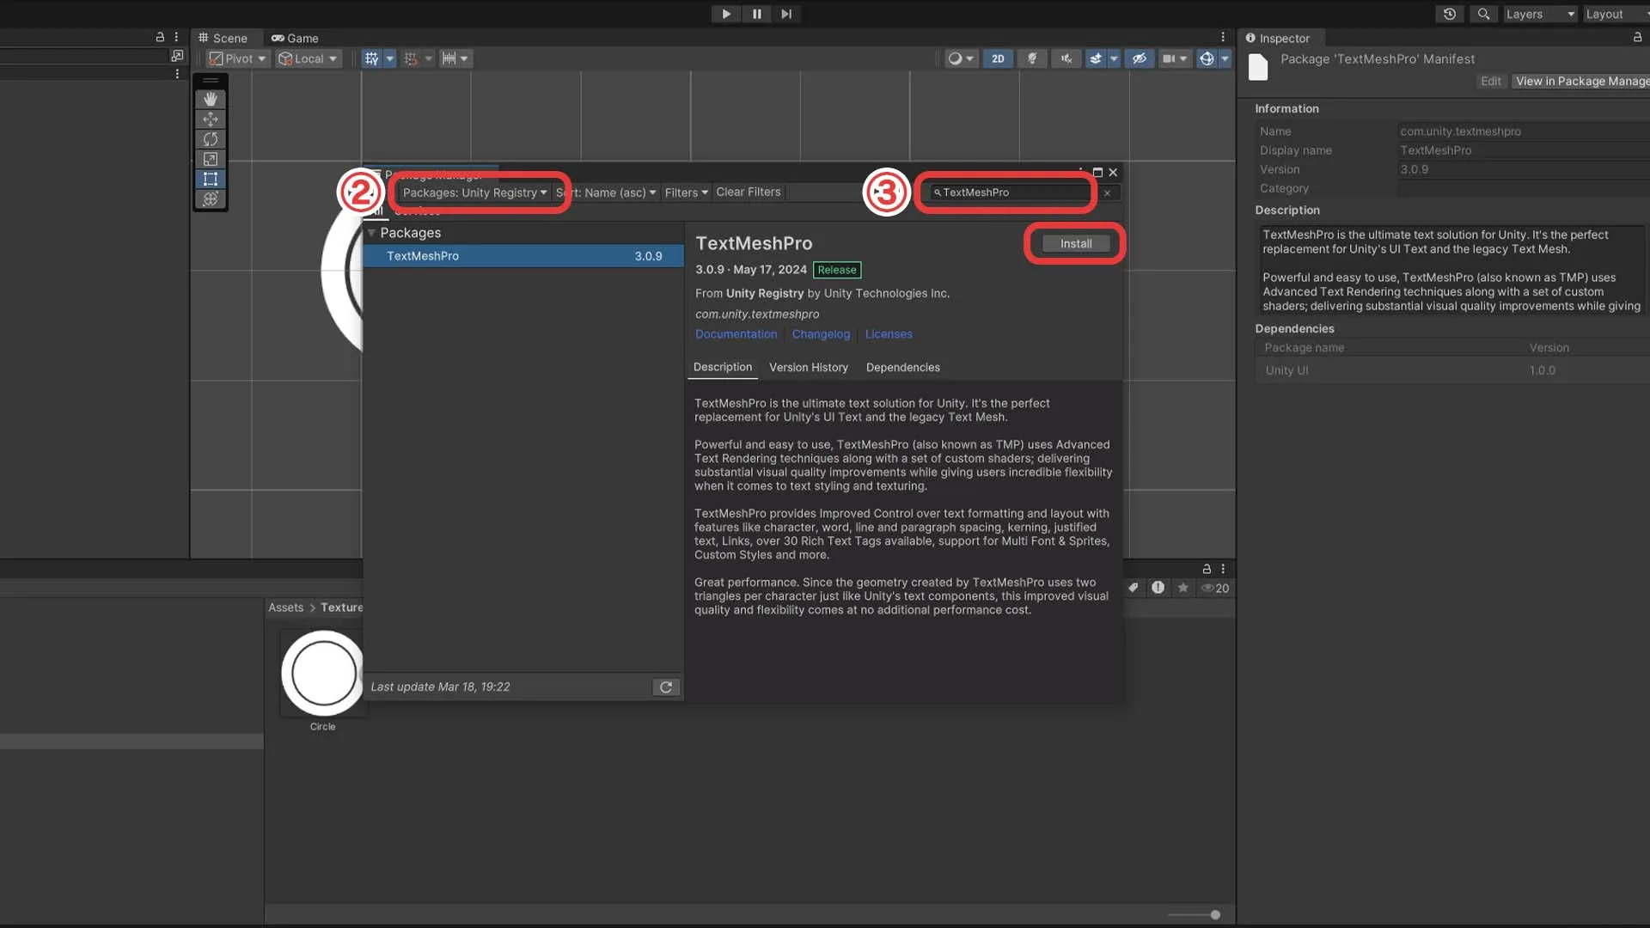This screenshot has width=1650, height=928.
Task: Switch to the Inspector tab
Action: tap(1278, 38)
